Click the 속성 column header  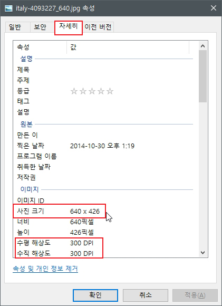[40, 47]
